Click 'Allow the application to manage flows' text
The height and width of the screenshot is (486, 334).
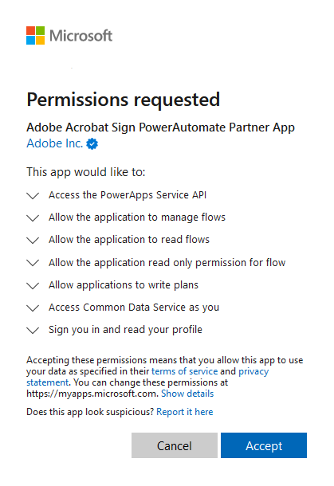pos(137,218)
